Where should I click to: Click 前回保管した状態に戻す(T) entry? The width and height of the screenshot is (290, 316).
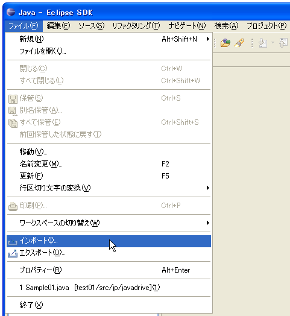point(109,134)
